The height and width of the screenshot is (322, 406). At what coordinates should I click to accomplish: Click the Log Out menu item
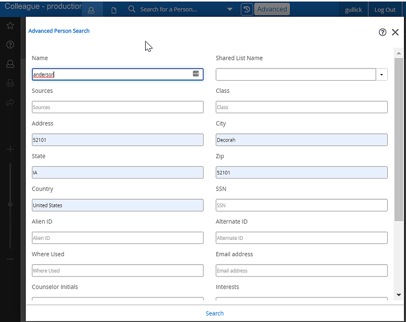point(385,10)
